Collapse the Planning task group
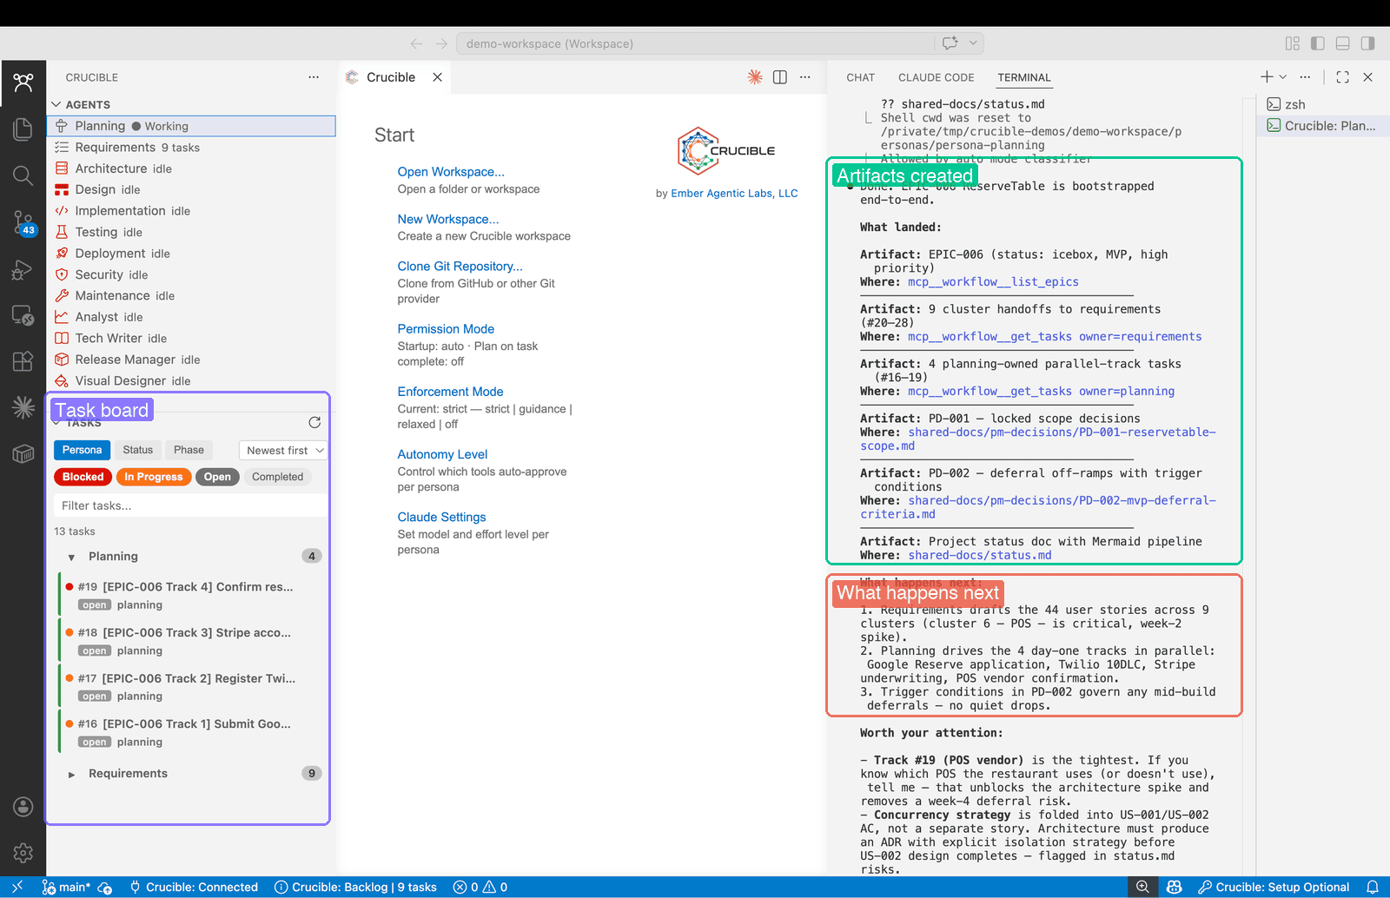 [x=71, y=557]
